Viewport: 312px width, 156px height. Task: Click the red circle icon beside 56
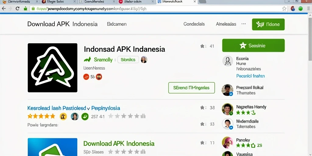coord(86,76)
